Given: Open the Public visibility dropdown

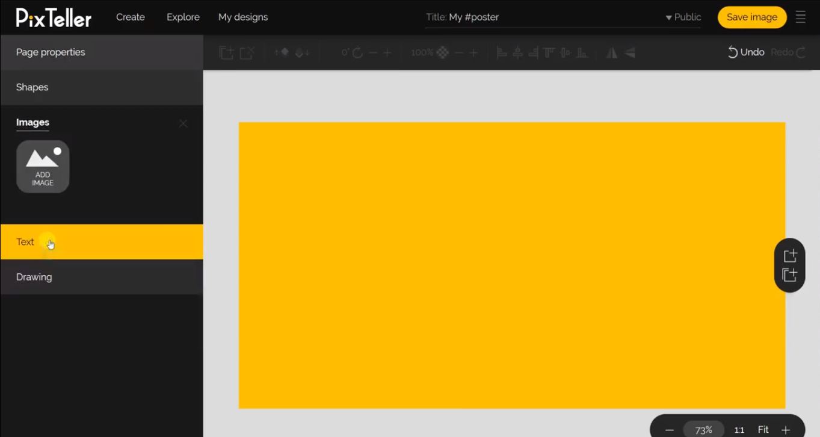Looking at the screenshot, I should click(x=683, y=17).
